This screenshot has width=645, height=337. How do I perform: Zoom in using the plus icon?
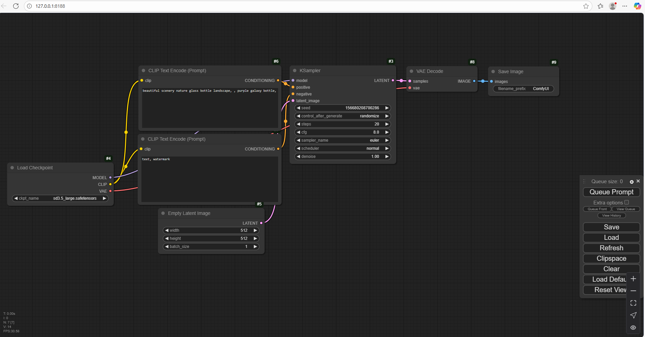pyautogui.click(x=634, y=279)
